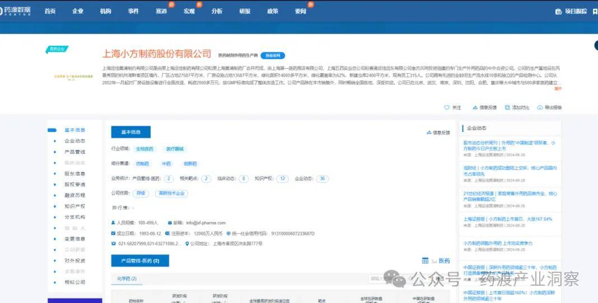
Task: Switch the pipeline section to bar chart icon
Action: tap(434, 261)
